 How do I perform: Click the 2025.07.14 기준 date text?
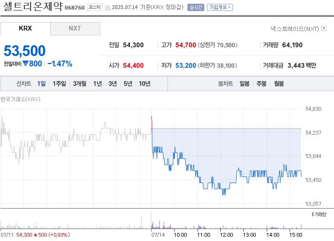(x=131, y=7)
